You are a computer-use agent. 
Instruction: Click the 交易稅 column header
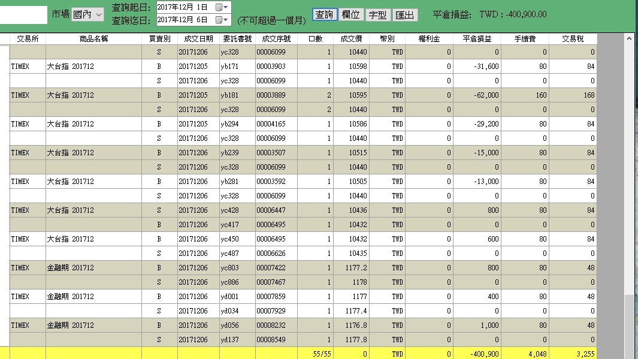pyautogui.click(x=573, y=39)
